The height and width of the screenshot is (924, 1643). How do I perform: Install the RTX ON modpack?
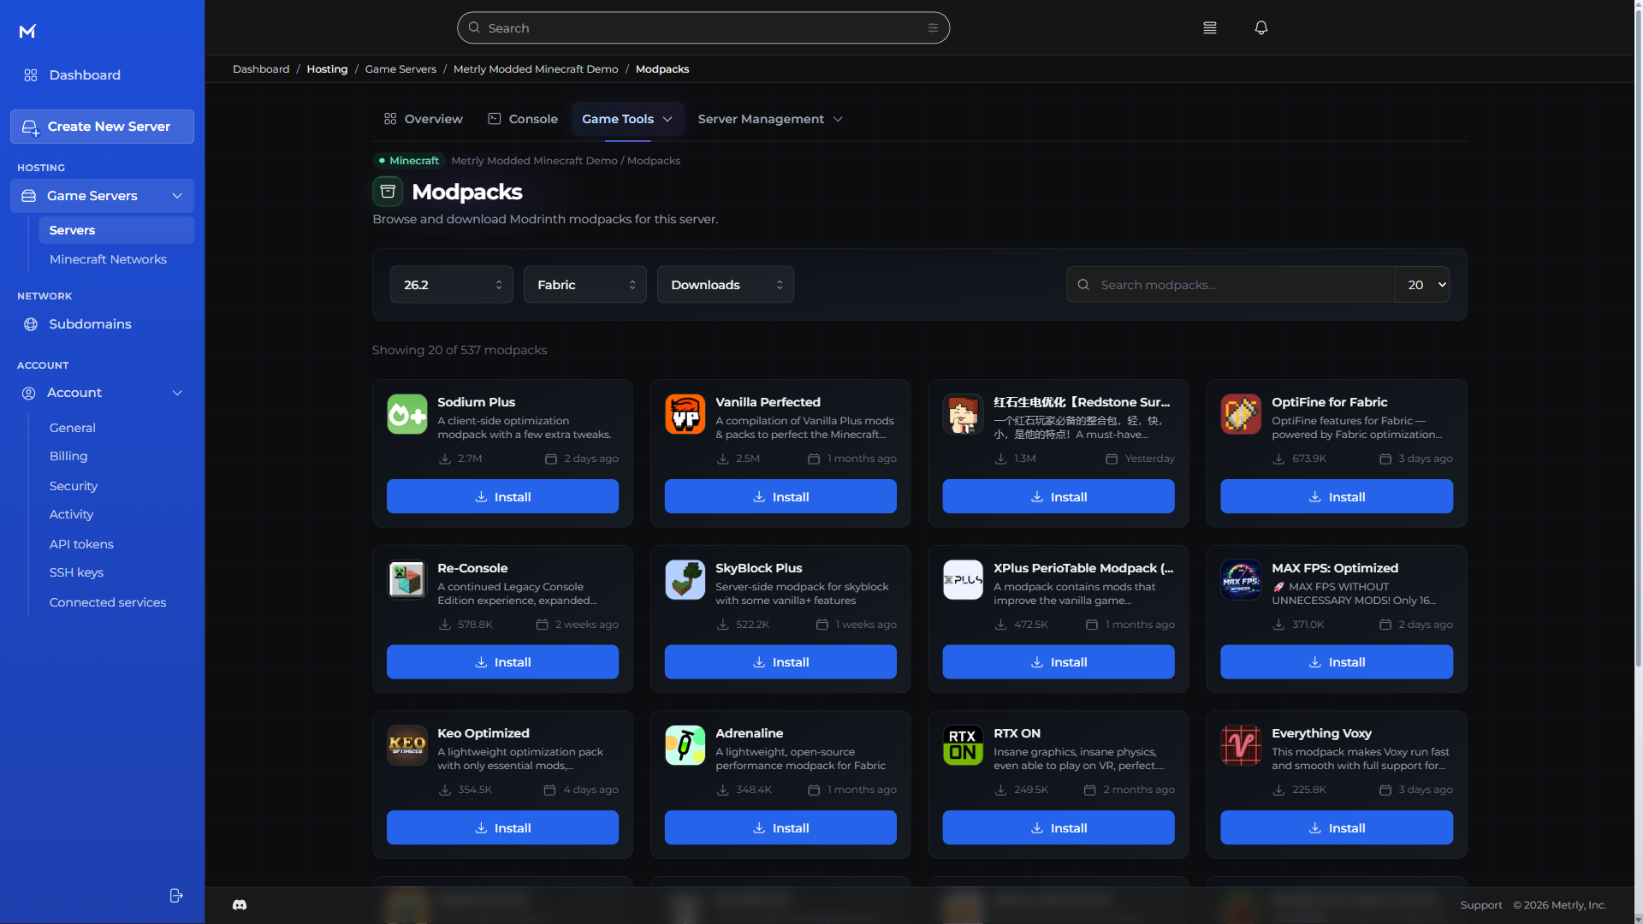1058,827
